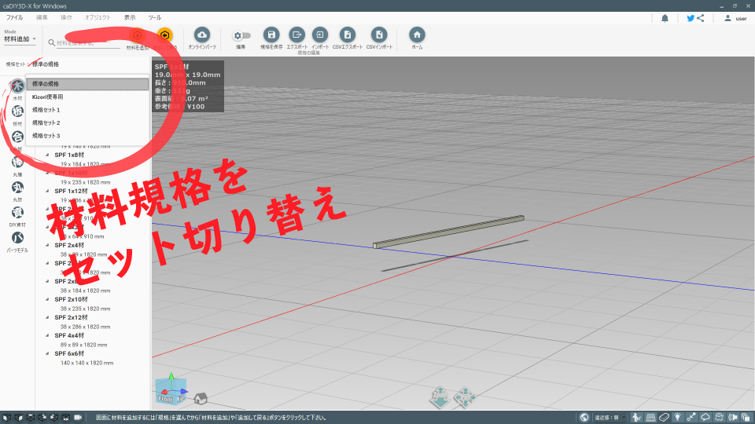This screenshot has width=755, height=424.
Task: Select SPF 2x12材 in material list
Action: tap(72, 317)
